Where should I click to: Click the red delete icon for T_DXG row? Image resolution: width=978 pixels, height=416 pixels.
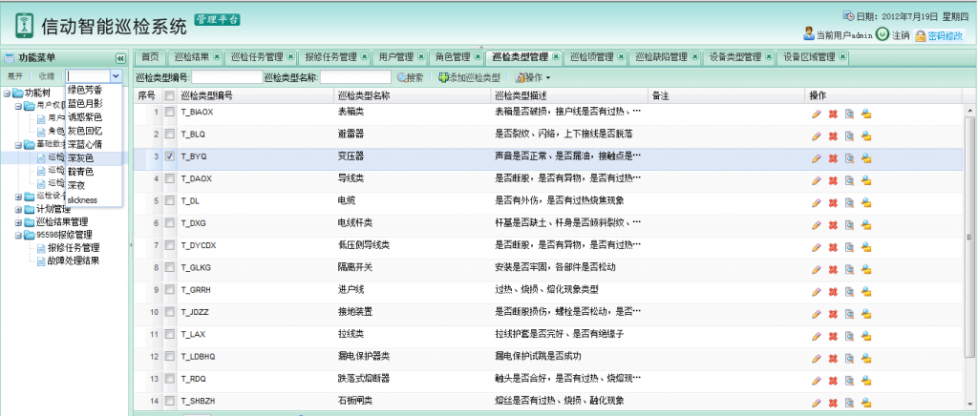click(x=833, y=225)
